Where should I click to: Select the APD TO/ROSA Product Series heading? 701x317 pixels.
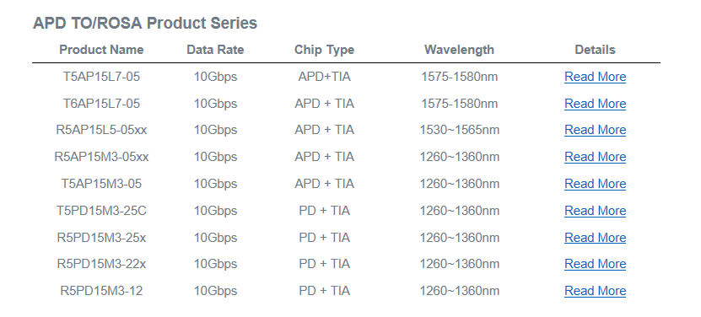tap(145, 23)
